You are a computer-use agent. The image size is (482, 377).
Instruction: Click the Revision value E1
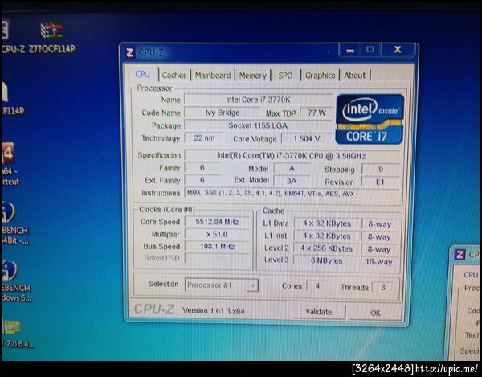380,182
